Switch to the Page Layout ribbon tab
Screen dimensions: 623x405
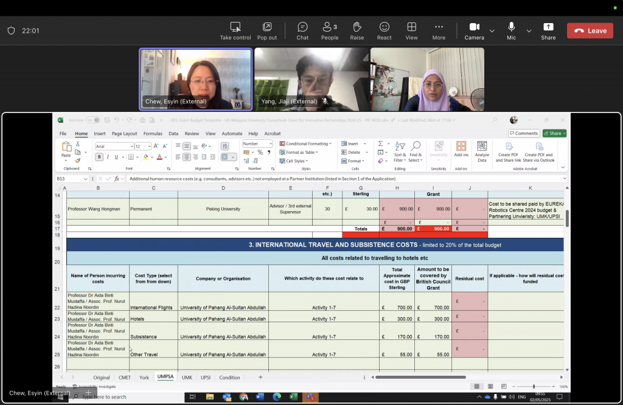pos(124,133)
